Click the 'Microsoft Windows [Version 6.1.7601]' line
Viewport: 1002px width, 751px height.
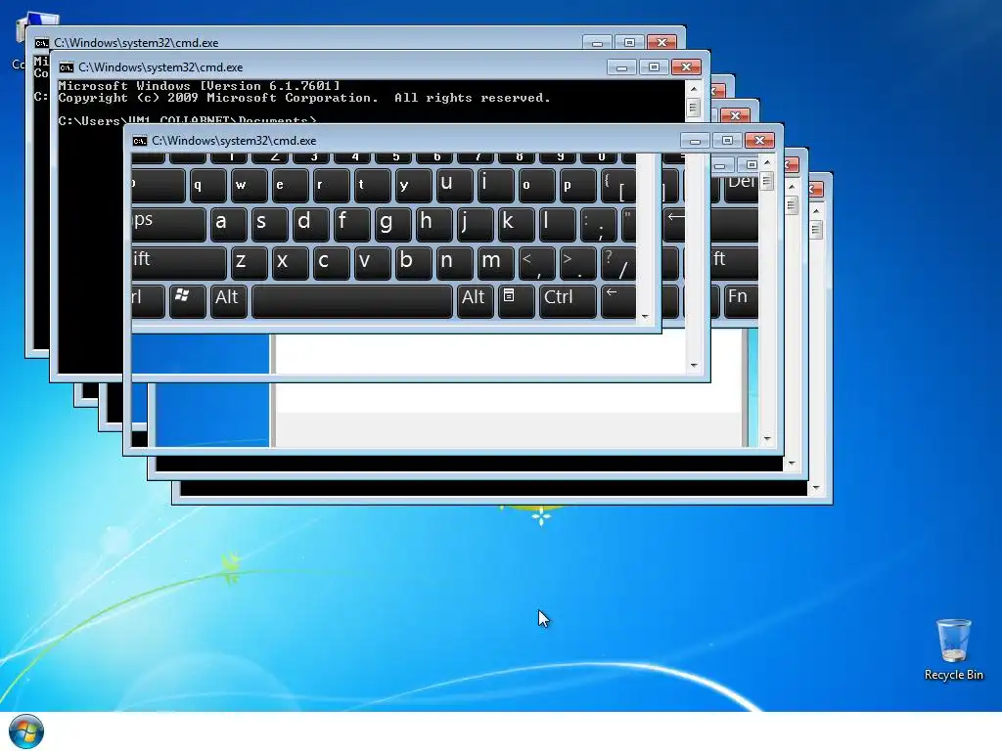click(x=199, y=86)
